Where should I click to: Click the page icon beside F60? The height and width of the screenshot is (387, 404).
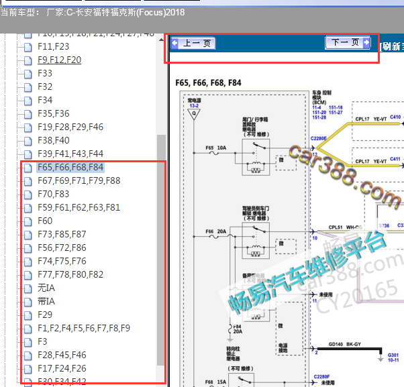tap(28, 221)
